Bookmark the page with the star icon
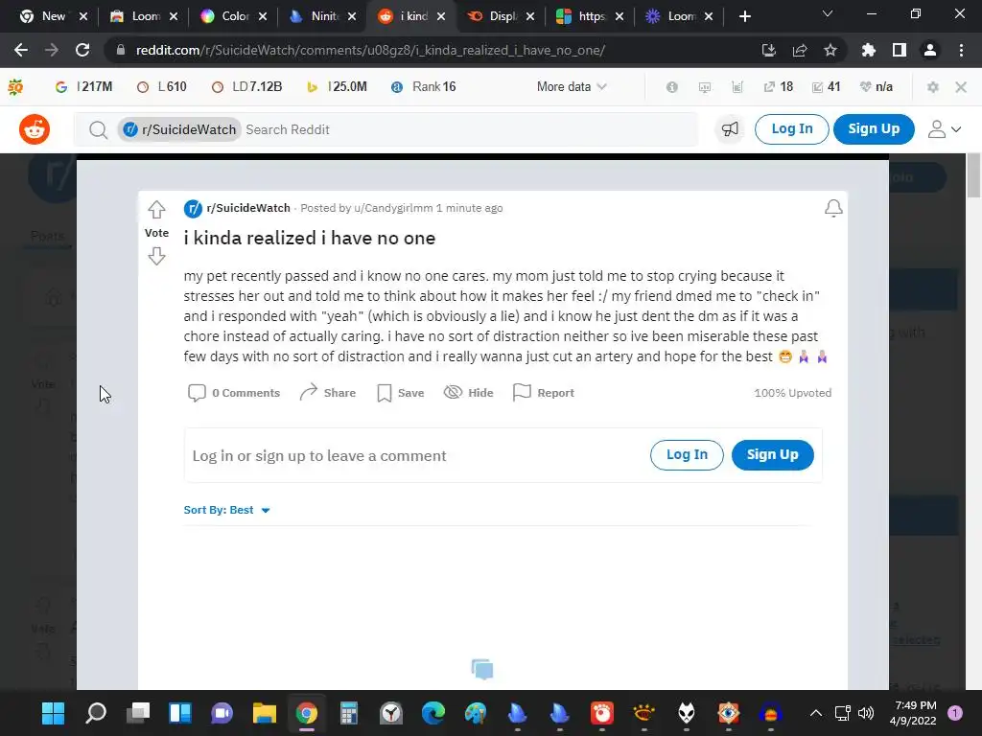 (x=830, y=50)
